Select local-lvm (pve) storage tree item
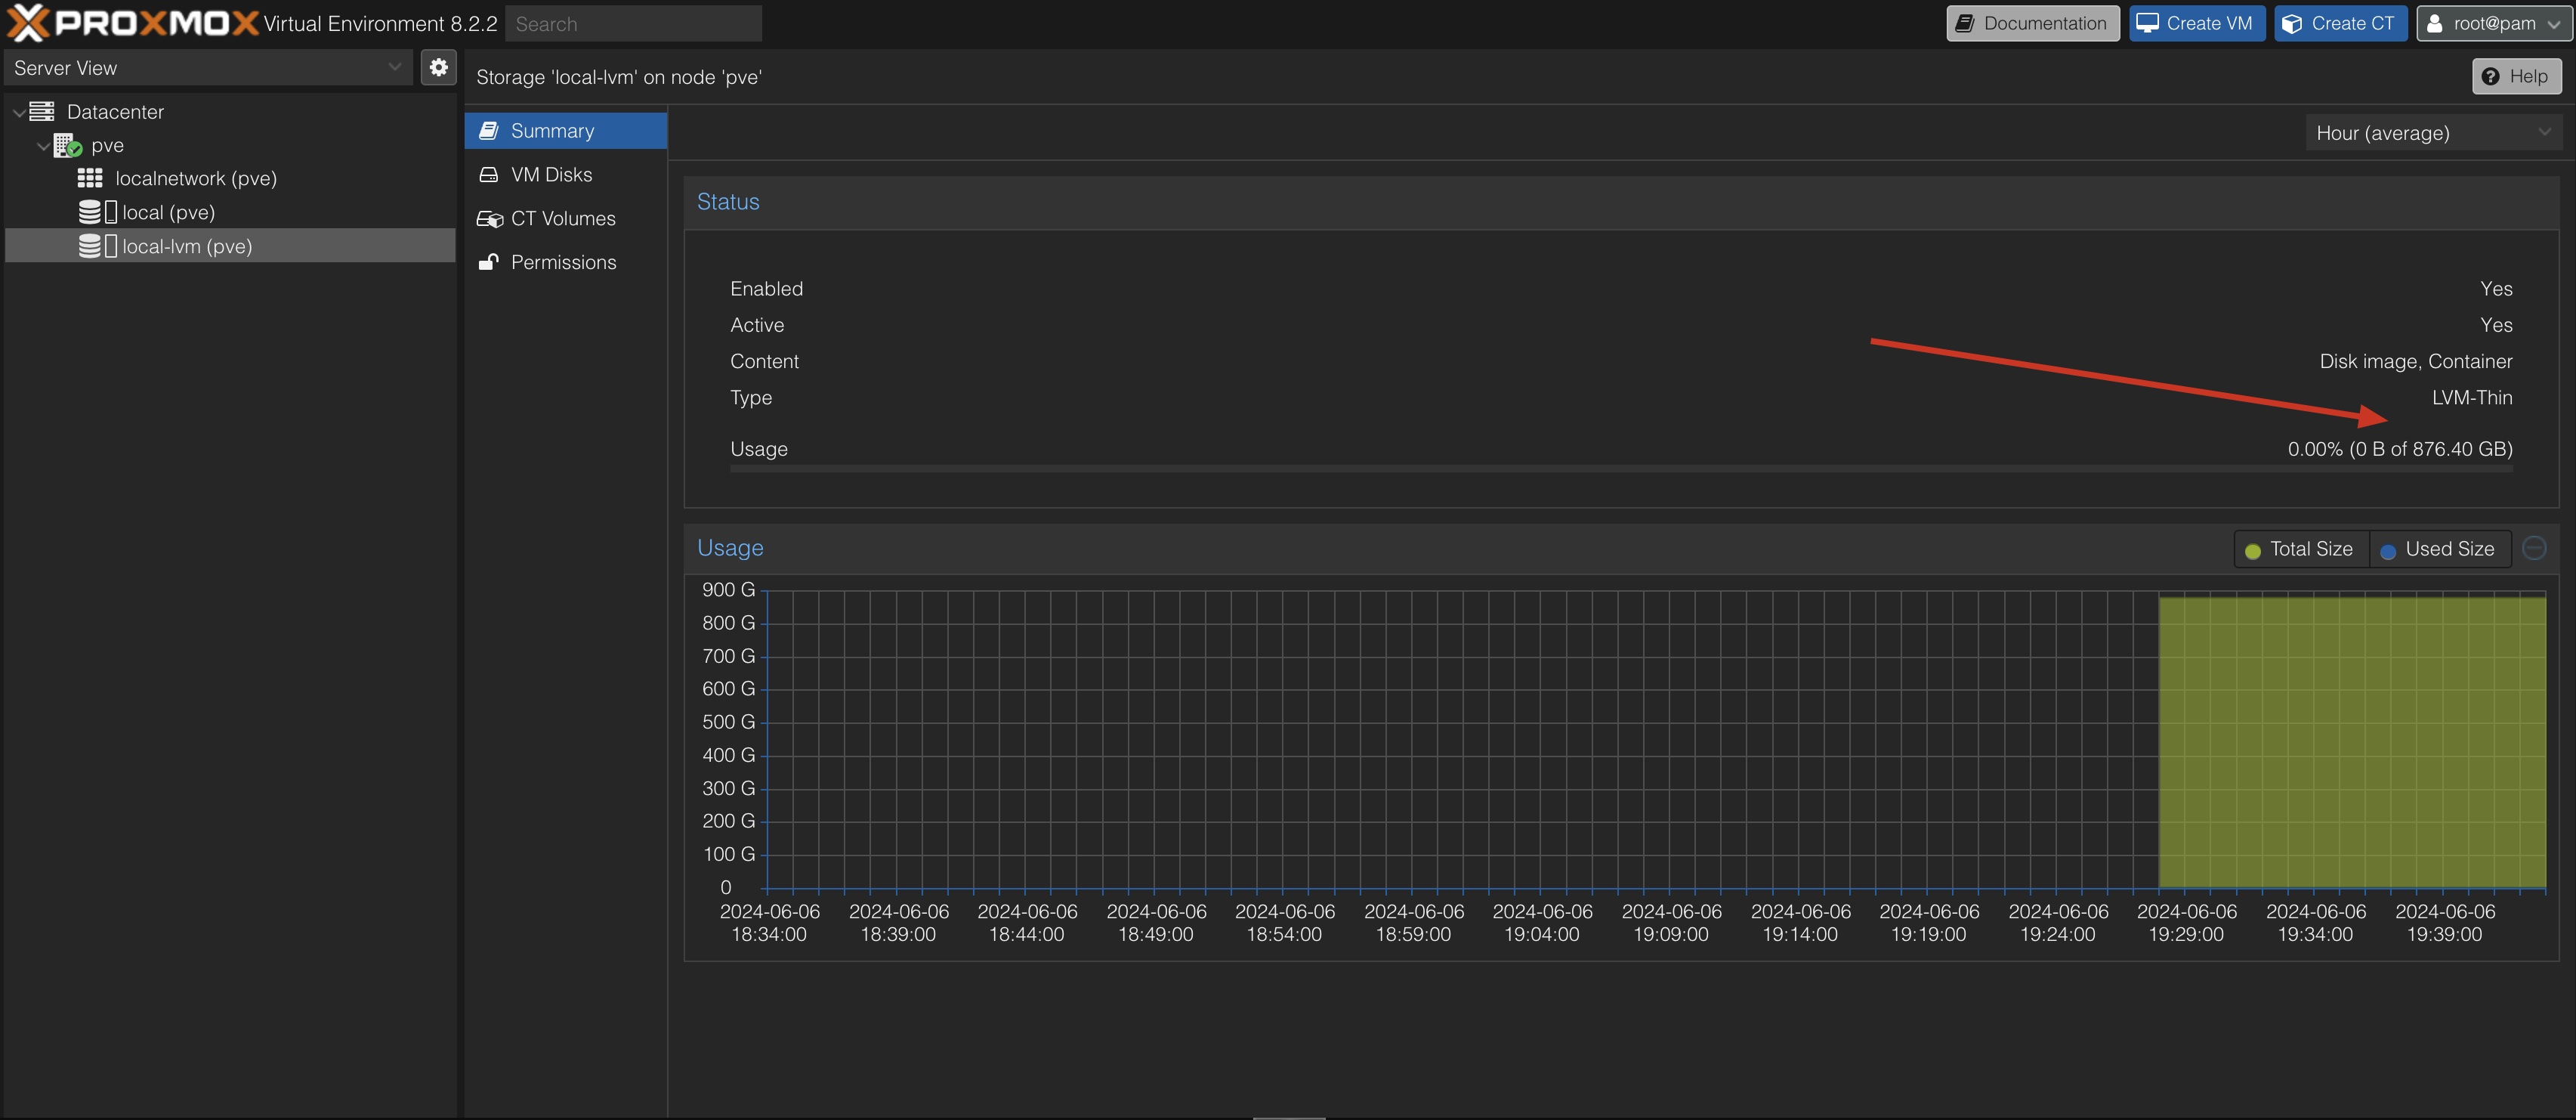 point(187,245)
